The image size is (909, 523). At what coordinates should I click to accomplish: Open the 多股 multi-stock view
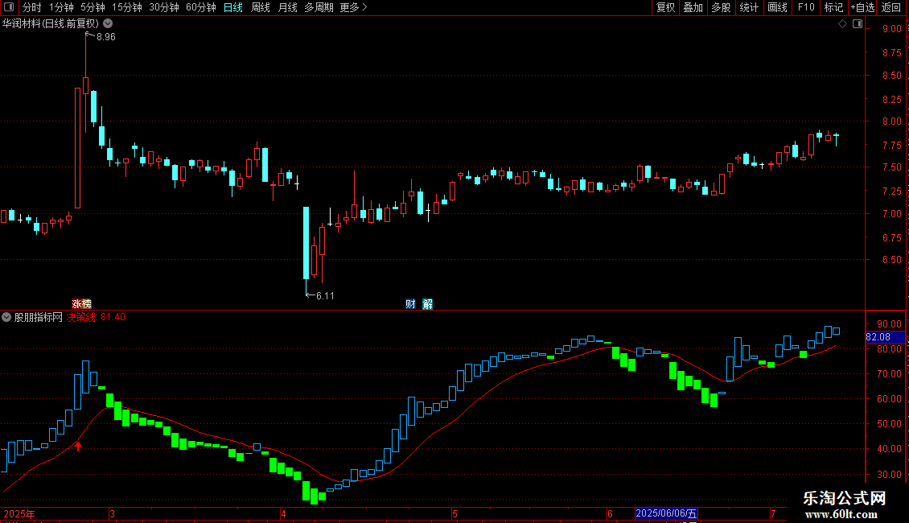[x=722, y=7]
